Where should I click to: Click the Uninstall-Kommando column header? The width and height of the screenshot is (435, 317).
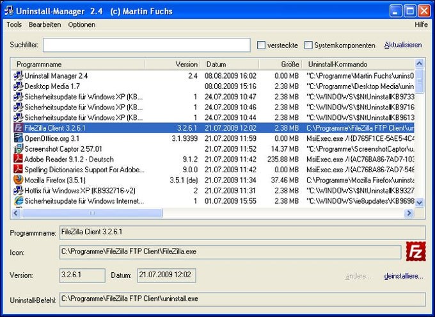(358, 64)
